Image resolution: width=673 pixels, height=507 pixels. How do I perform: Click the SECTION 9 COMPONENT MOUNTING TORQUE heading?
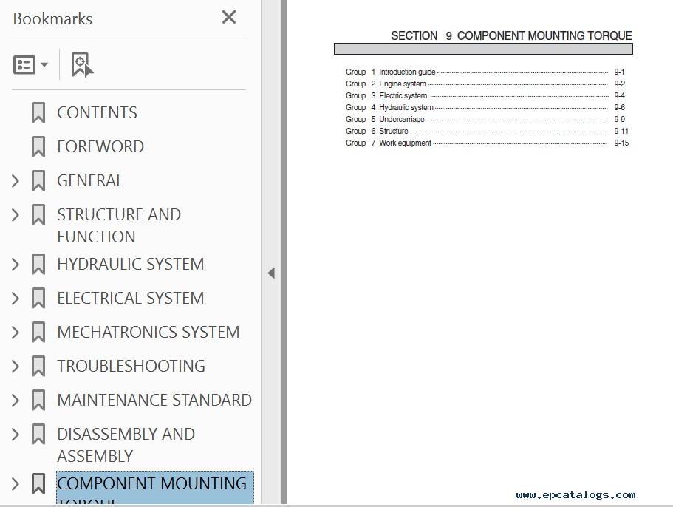[x=511, y=35]
